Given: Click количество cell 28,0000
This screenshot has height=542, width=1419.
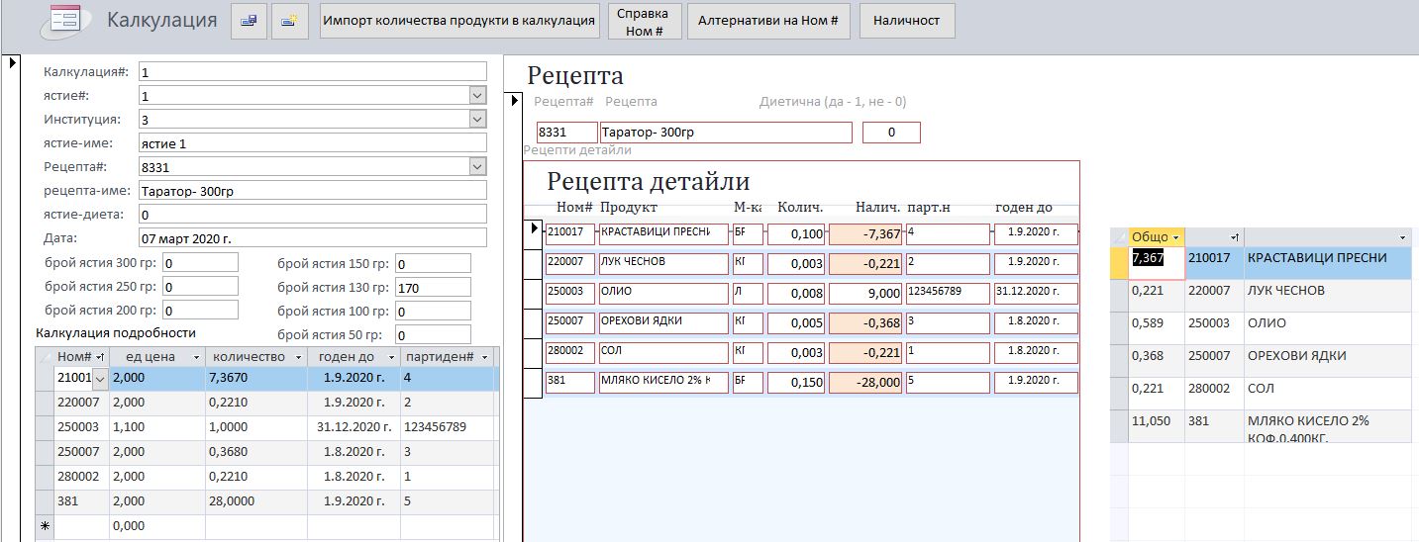Looking at the screenshot, I should [x=255, y=502].
